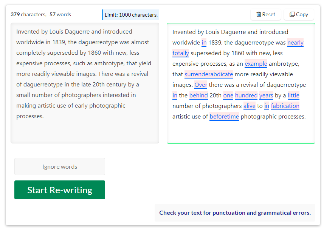Click inside the original text input box
Viewport: 324px width, 231px height.
point(85,83)
